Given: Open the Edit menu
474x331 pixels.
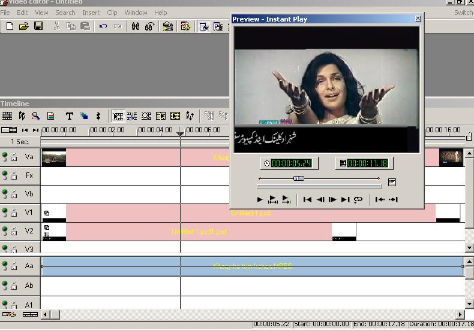Looking at the screenshot, I should [22, 13].
